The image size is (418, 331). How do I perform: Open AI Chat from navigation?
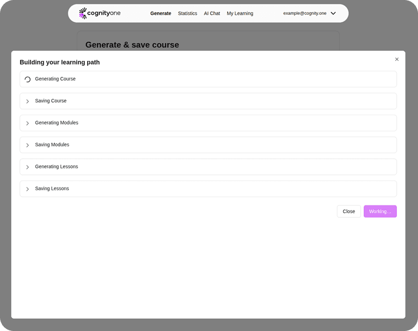(x=212, y=13)
